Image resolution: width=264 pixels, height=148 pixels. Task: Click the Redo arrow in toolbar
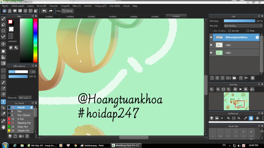(51, 11)
